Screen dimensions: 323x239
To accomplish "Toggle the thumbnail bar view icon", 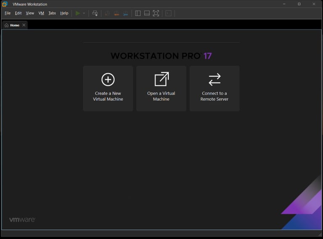I will pyautogui.click(x=147, y=13).
